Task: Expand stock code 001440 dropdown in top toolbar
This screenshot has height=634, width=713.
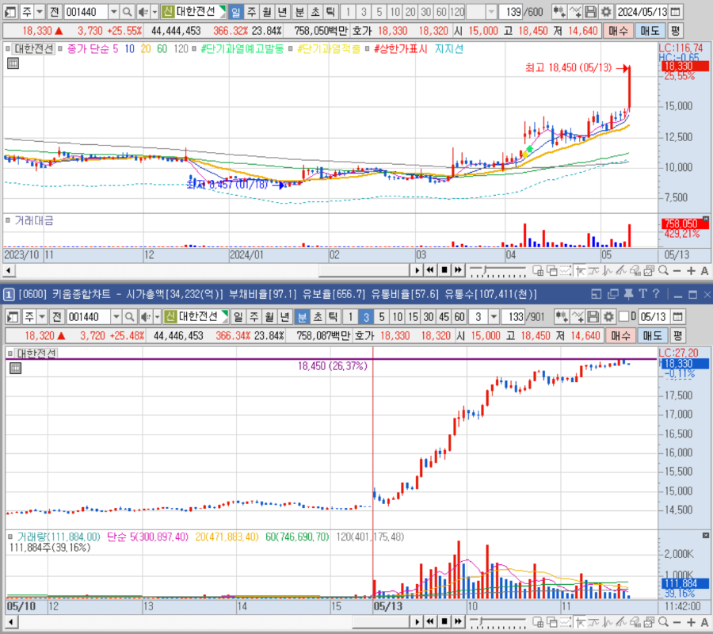Action: tap(114, 11)
